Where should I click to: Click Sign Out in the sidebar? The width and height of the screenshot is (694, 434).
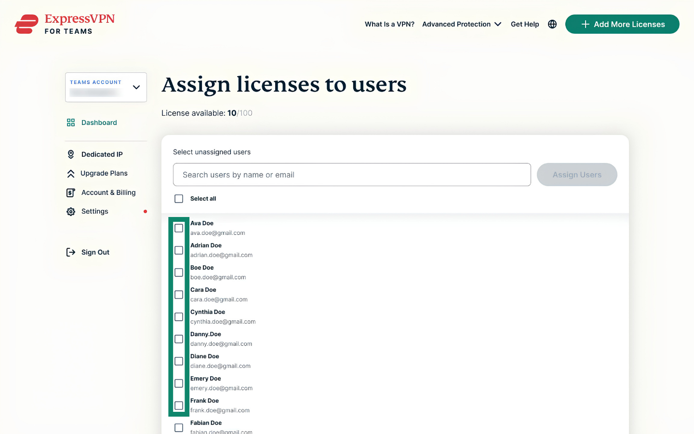click(x=95, y=252)
